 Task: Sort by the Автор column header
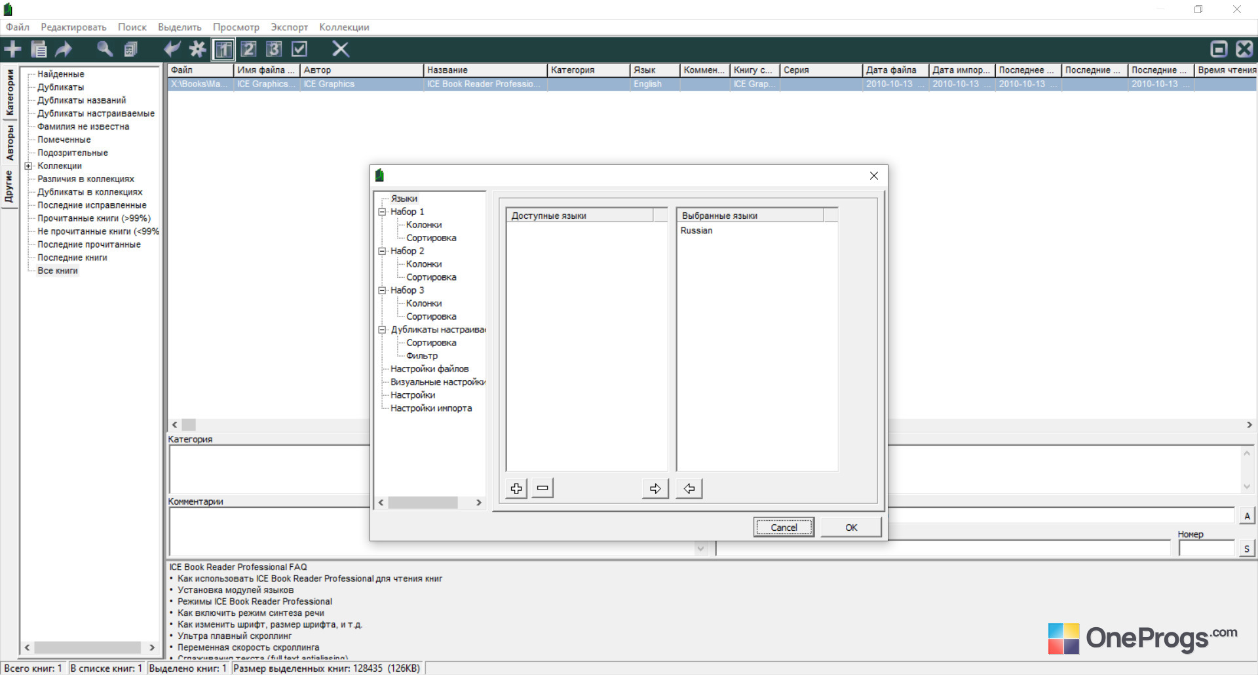point(362,70)
